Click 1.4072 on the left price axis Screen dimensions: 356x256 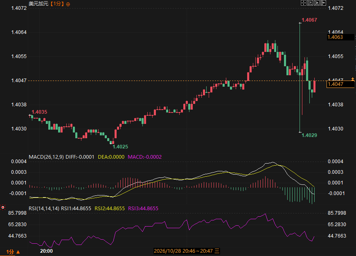click(x=19, y=8)
